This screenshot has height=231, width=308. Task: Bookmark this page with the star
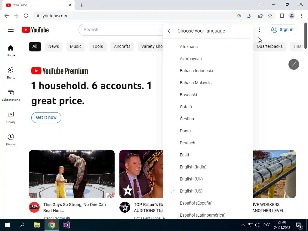[x=270, y=16]
